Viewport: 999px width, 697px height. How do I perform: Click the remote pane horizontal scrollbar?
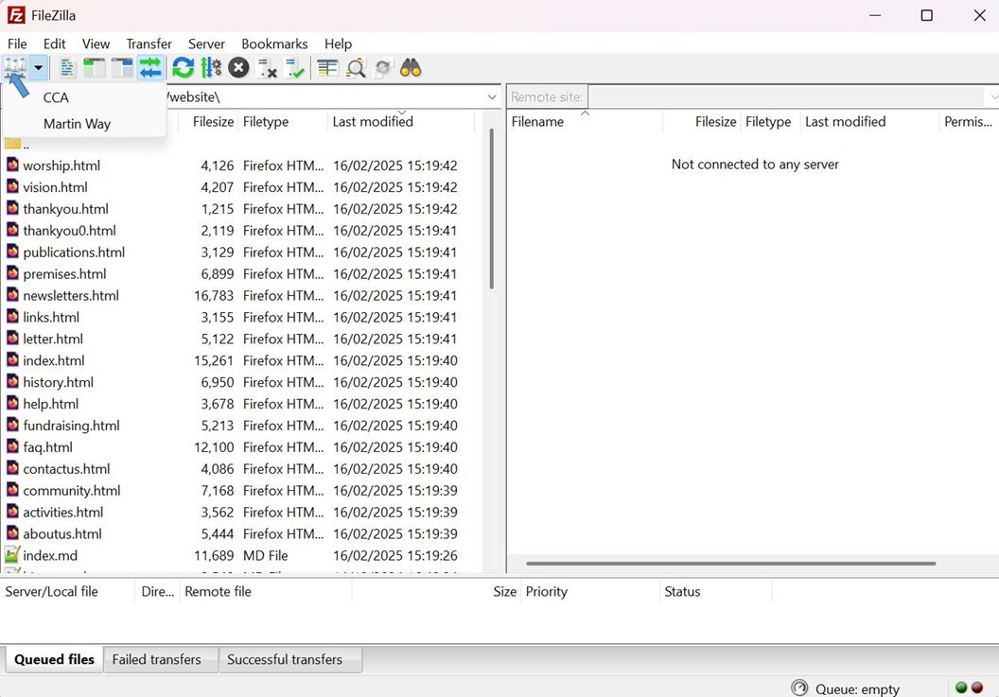[730, 564]
